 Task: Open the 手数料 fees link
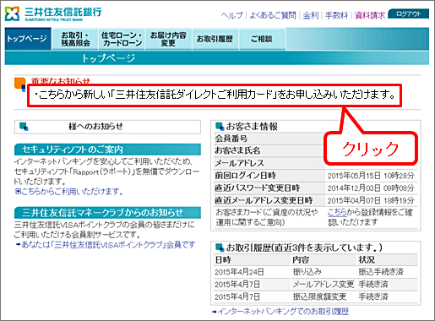coord(336,15)
